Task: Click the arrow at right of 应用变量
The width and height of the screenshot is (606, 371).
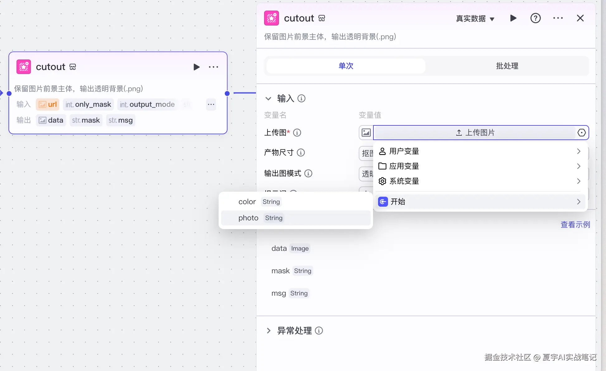Action: click(579, 166)
